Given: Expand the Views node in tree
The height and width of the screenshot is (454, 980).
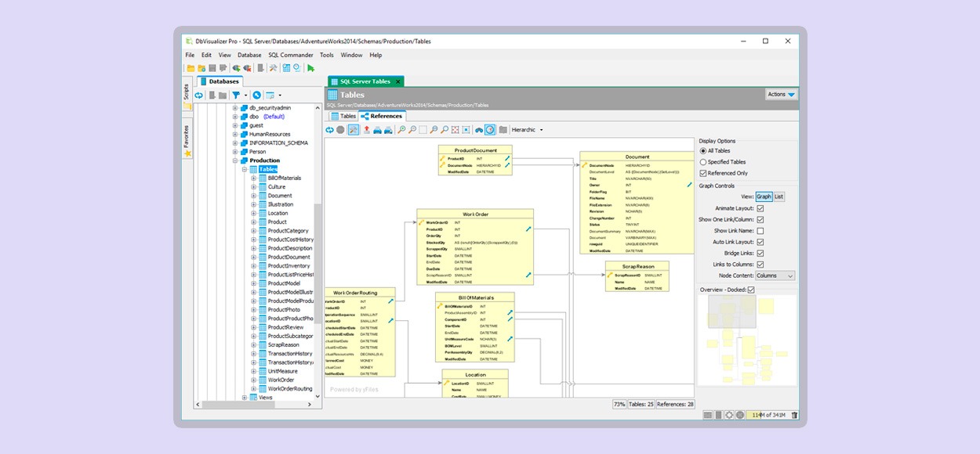Looking at the screenshot, I should 245,398.
